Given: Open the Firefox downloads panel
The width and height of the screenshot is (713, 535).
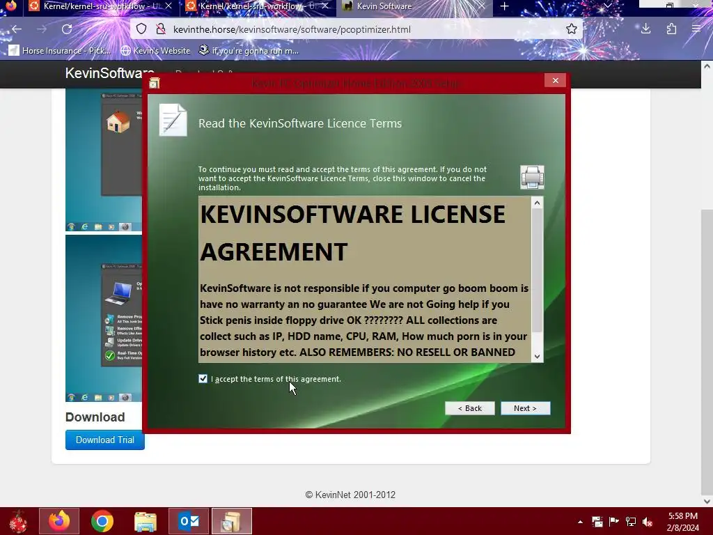Looking at the screenshot, I should (x=645, y=29).
